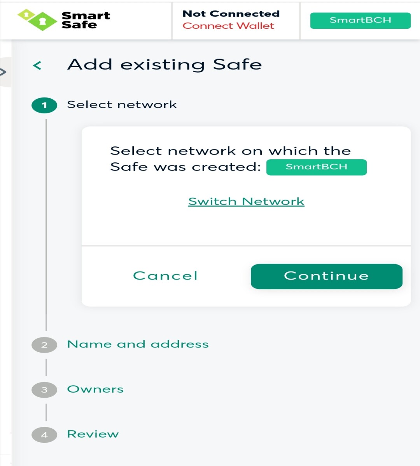Click the Add existing Safe heading
Screen dimensions: 420x466
164,64
